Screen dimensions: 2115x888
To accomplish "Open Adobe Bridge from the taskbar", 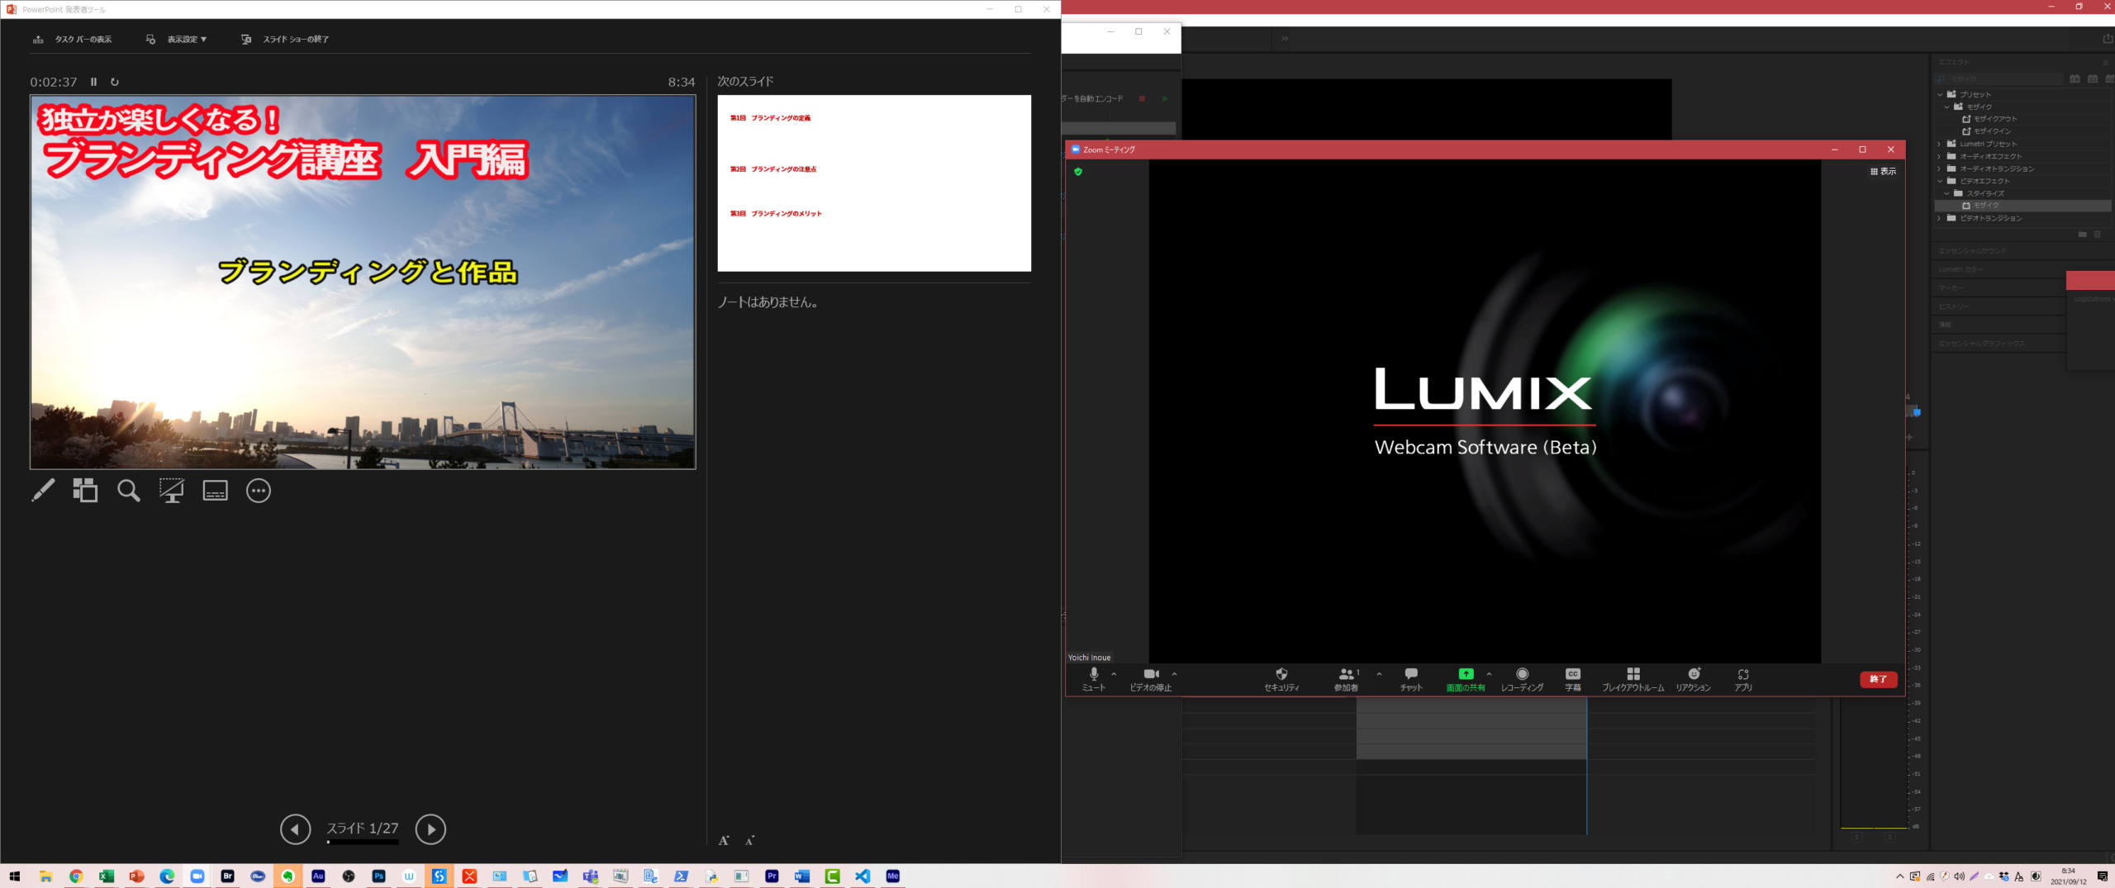I will click(x=227, y=876).
